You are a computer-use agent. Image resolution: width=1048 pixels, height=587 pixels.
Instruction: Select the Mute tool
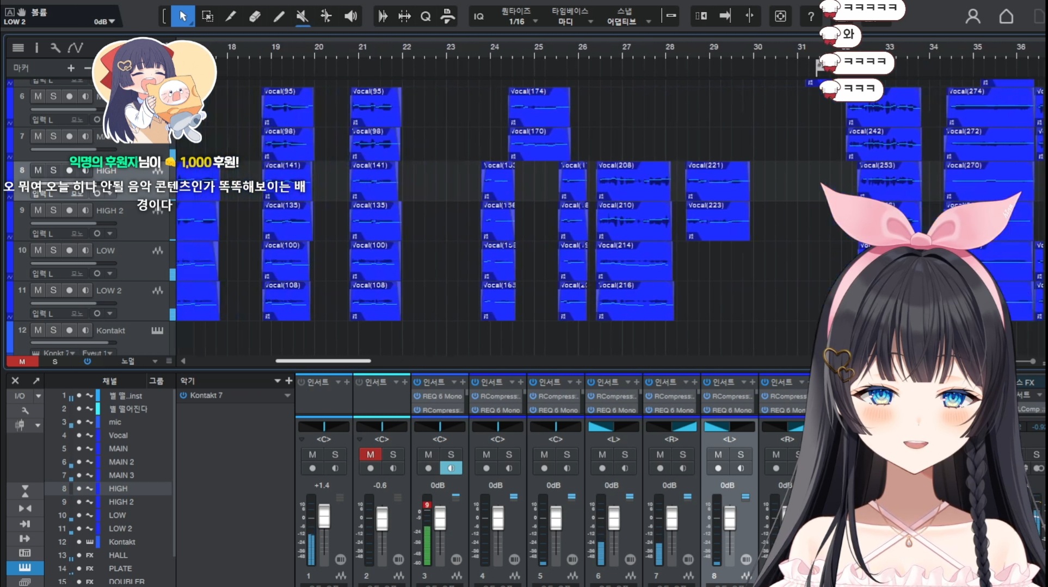(302, 16)
